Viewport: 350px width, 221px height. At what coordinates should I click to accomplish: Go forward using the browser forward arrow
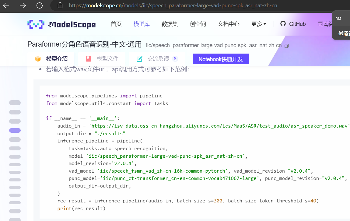pos(23,5)
